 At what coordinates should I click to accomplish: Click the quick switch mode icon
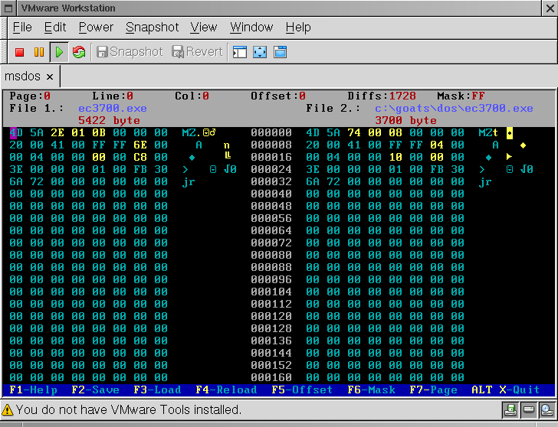pos(280,52)
